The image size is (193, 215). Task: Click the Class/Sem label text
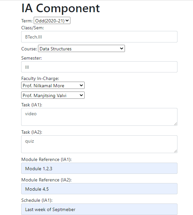(x=33, y=28)
